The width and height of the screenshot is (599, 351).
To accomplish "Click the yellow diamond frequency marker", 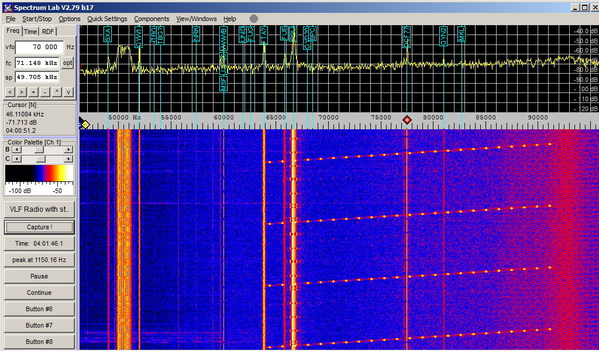I will [85, 124].
